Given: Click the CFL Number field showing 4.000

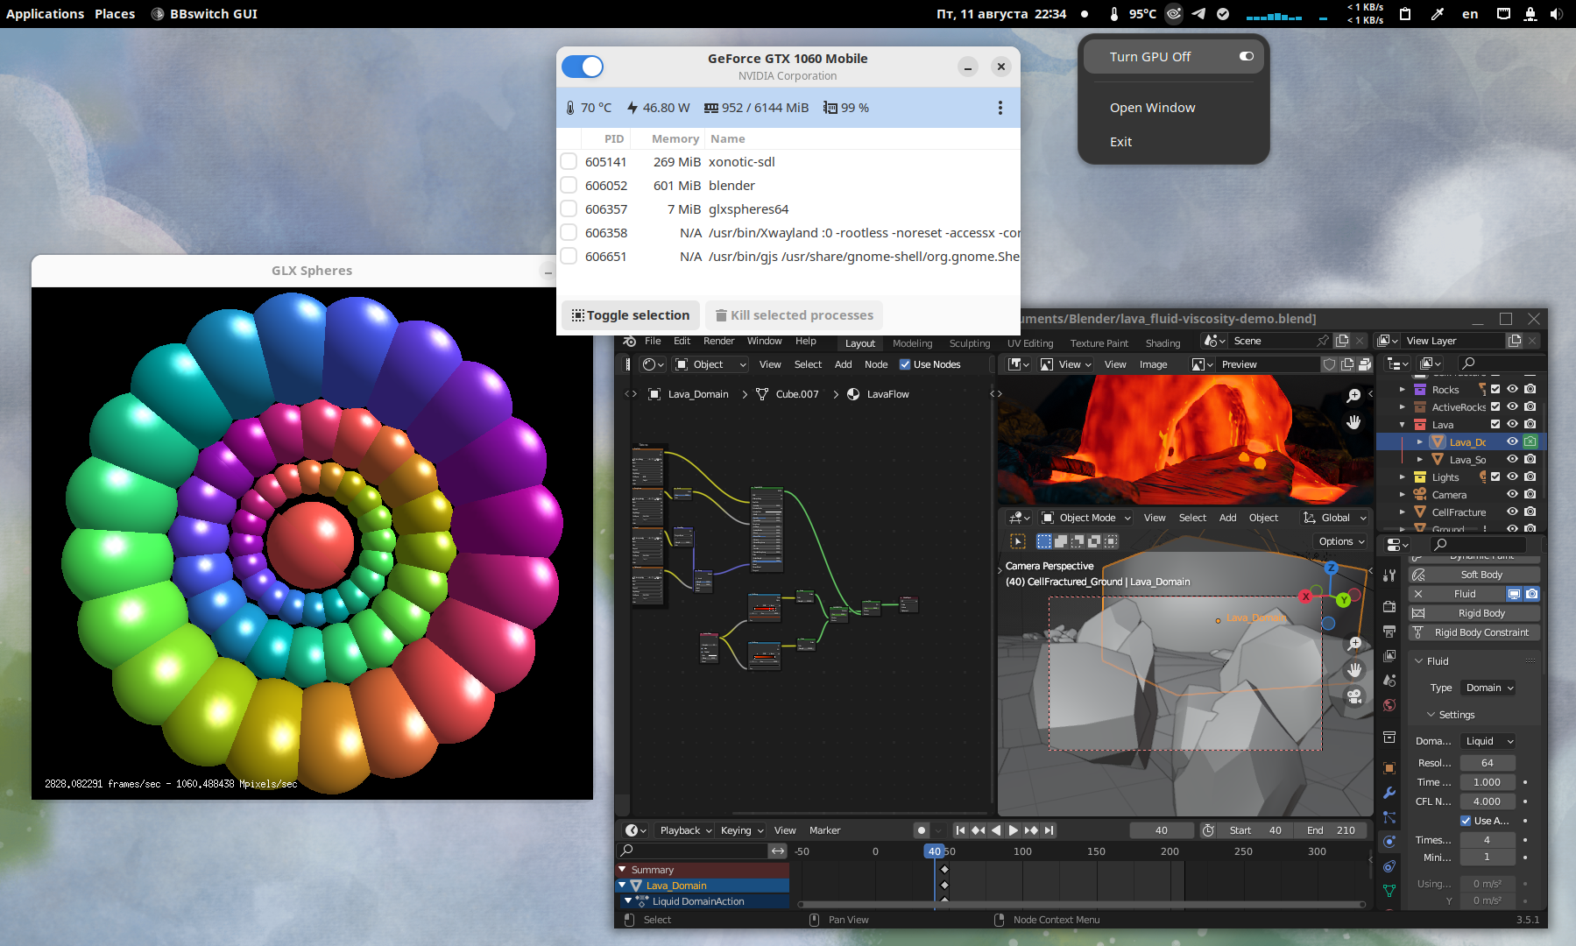Looking at the screenshot, I should [x=1488, y=801].
